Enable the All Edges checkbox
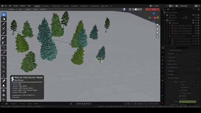The width and height of the screenshot is (201, 113). point(180,90)
